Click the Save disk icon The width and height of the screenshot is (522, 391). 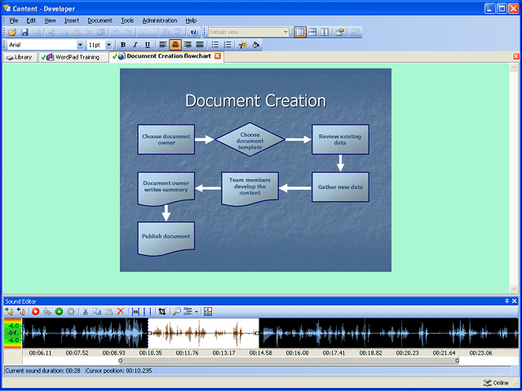coord(24,33)
